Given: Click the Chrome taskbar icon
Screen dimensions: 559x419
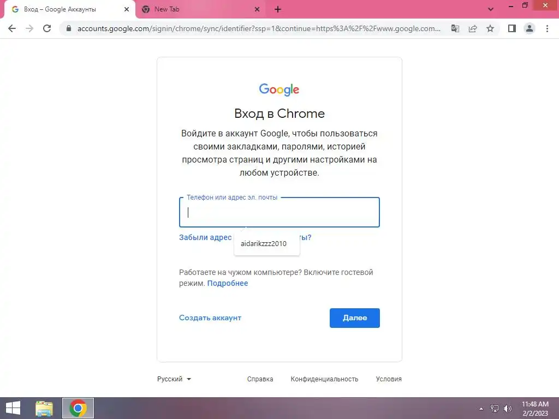Looking at the screenshot, I should pos(78,408).
